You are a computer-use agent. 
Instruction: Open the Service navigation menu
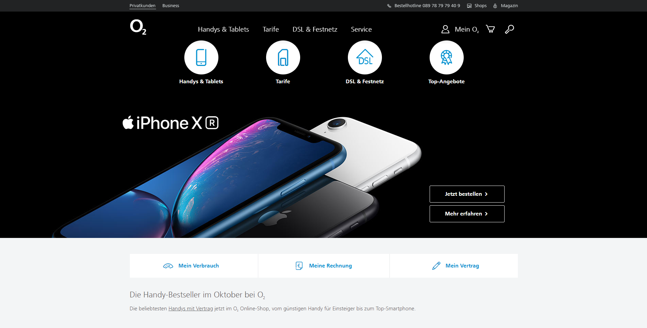tap(361, 30)
